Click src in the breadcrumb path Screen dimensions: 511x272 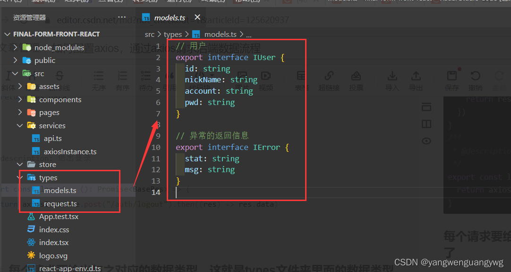coord(150,34)
